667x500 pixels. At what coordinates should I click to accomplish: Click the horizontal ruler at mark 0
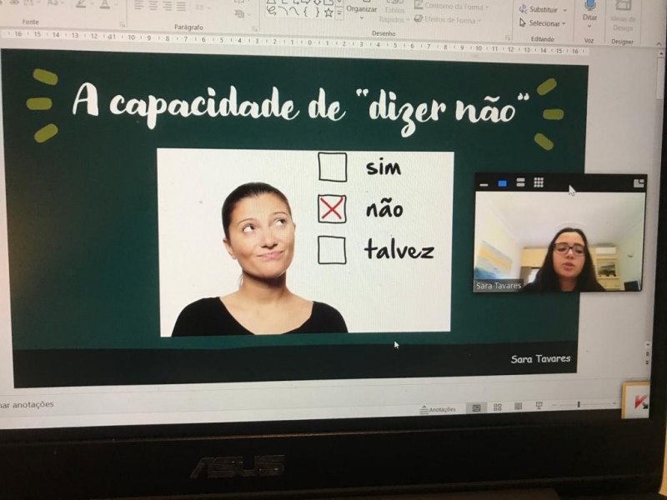(x=309, y=42)
